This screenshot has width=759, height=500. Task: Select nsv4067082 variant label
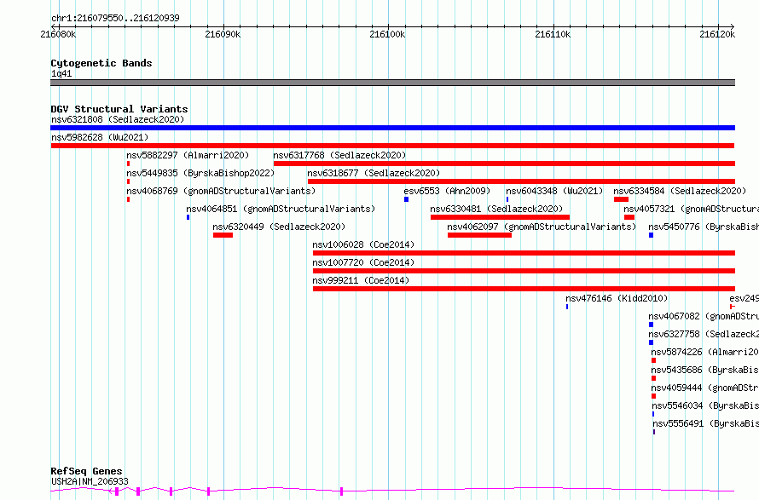[704, 316]
